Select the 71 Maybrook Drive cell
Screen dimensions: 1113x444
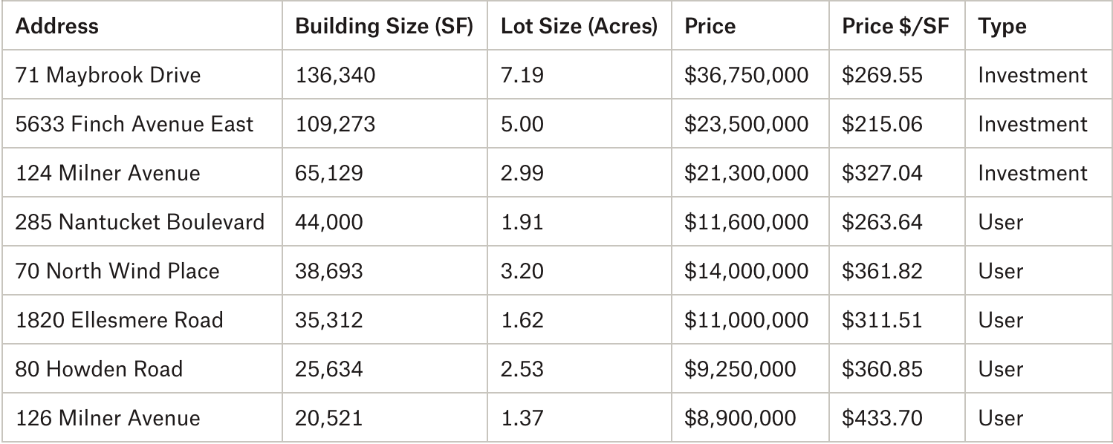tap(108, 75)
